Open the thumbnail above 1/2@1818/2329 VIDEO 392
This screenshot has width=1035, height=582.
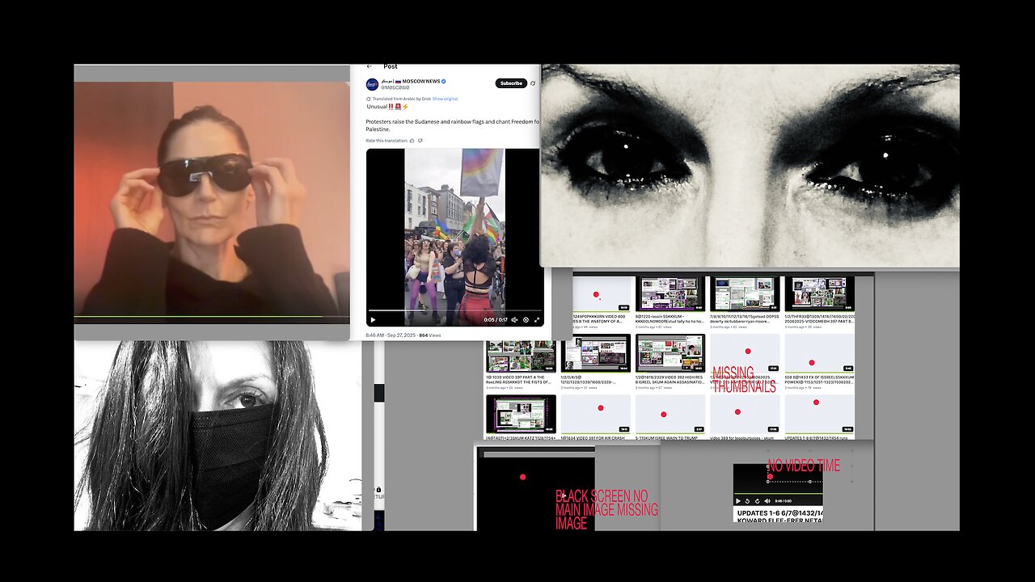coord(670,353)
